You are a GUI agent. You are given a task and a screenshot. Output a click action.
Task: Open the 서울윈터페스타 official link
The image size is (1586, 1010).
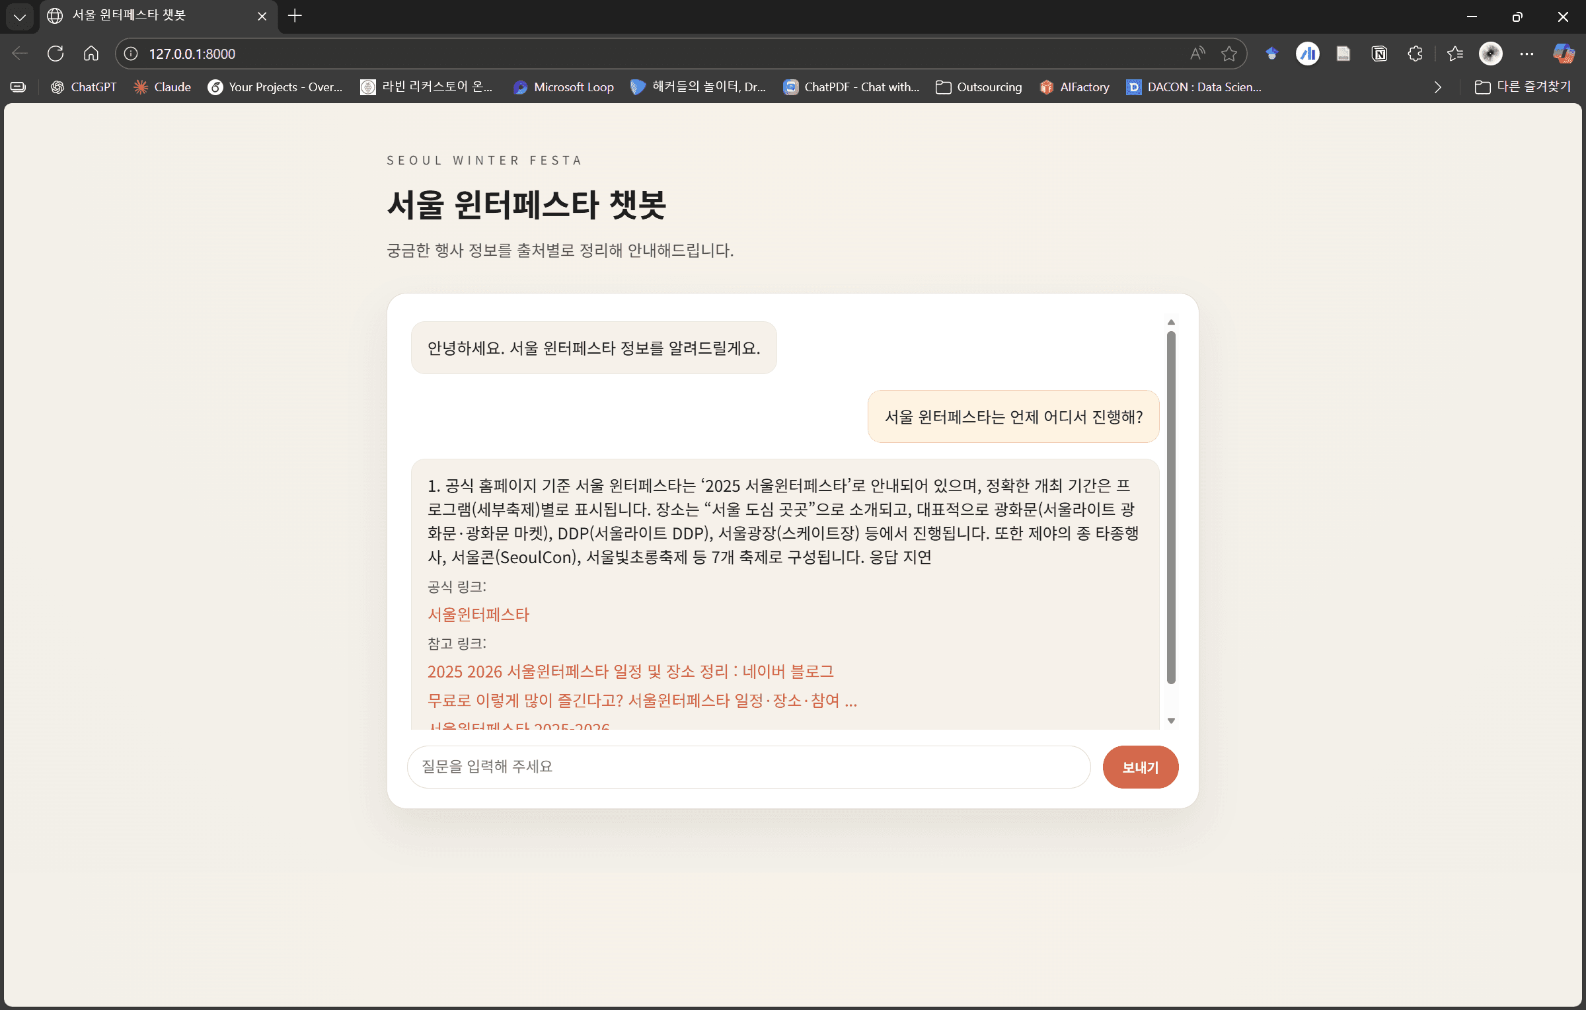click(478, 615)
